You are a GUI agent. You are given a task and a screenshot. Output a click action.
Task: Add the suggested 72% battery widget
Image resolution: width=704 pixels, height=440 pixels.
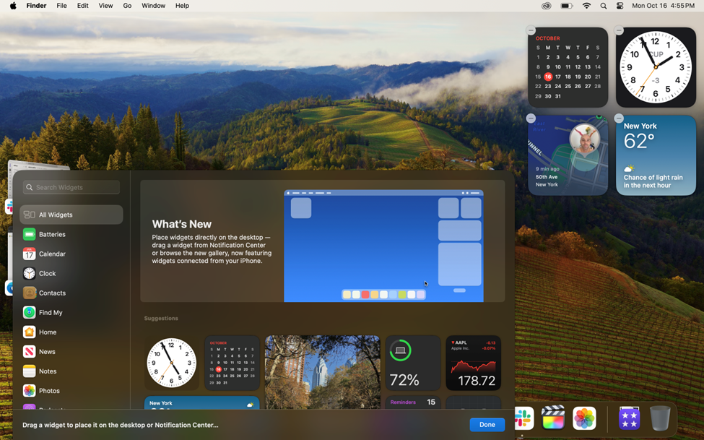click(412, 363)
